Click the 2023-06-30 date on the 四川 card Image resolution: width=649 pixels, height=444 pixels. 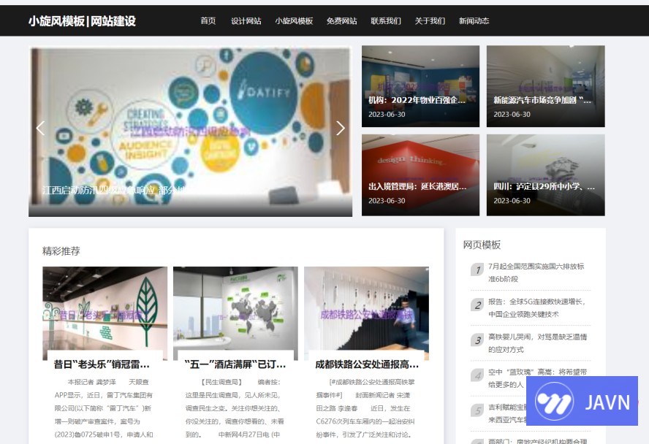tap(512, 201)
